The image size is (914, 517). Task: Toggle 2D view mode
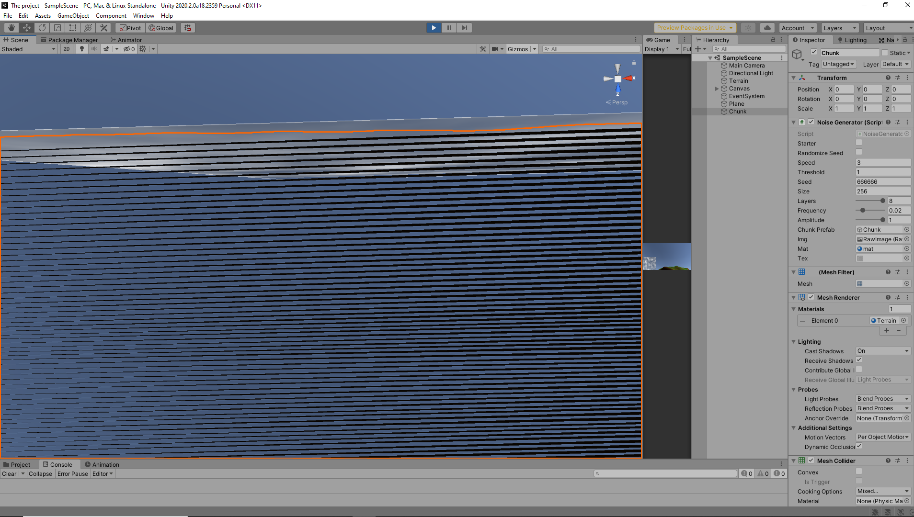pyautogui.click(x=67, y=49)
